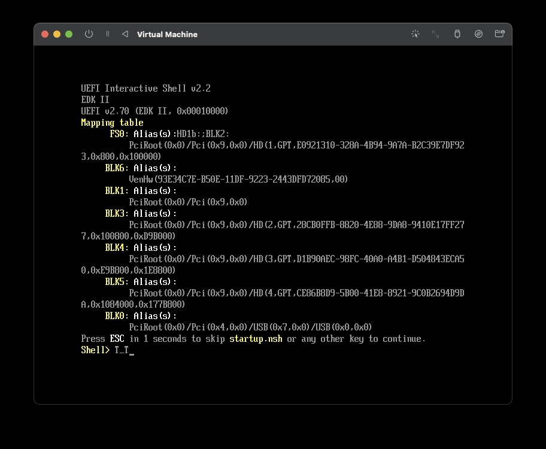546x449 pixels.
Task: Click the power button in the VM toolbar
Action: (x=89, y=34)
